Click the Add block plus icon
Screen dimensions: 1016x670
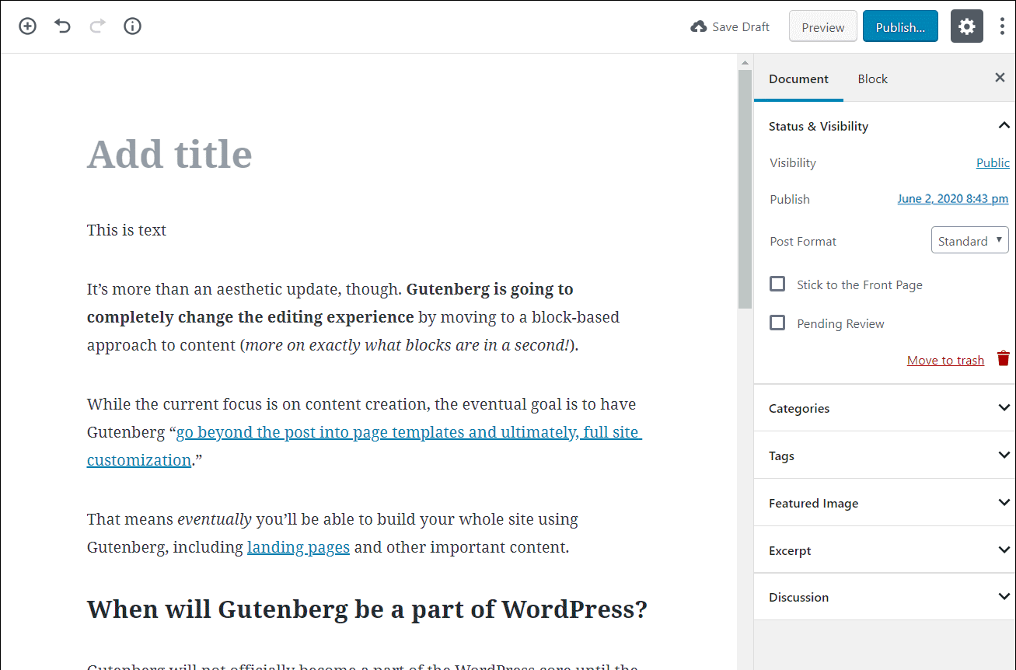pyautogui.click(x=28, y=26)
